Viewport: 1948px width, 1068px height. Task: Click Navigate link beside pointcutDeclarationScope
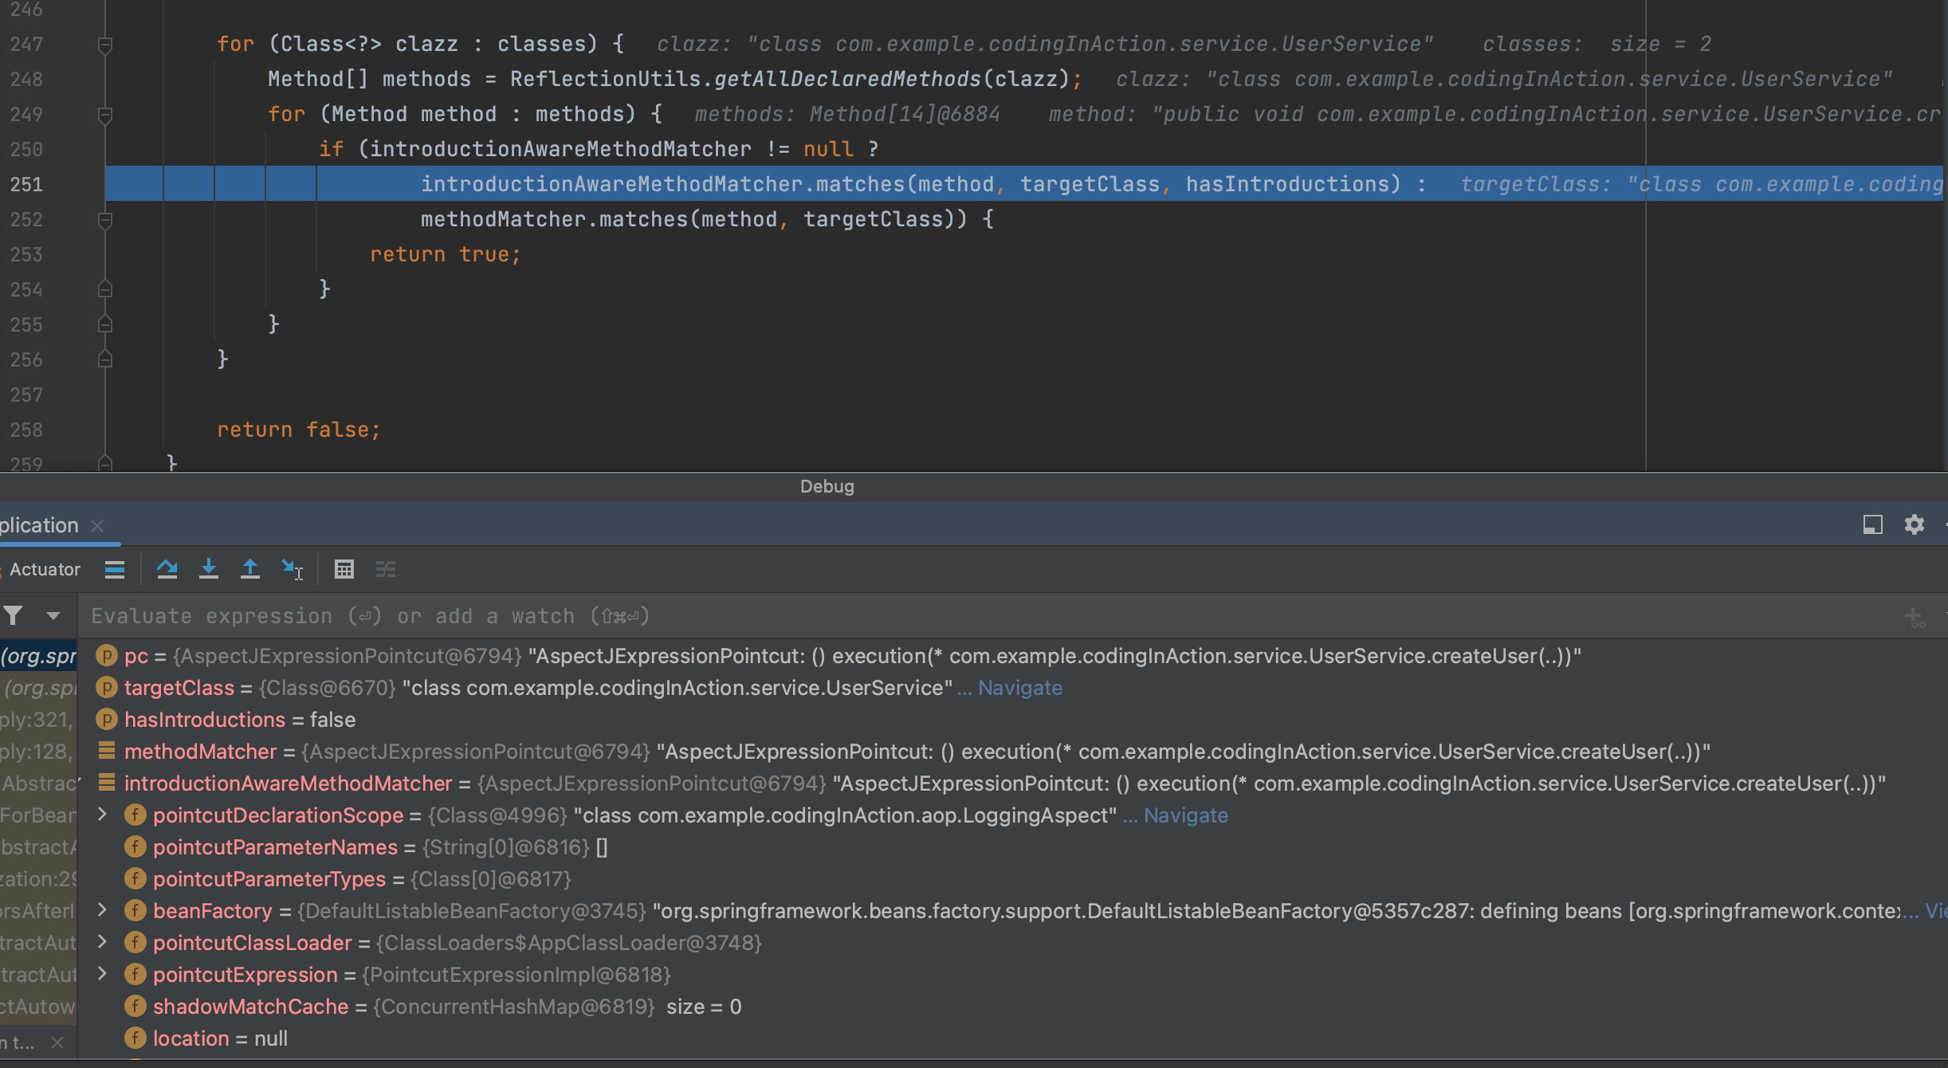click(x=1185, y=815)
